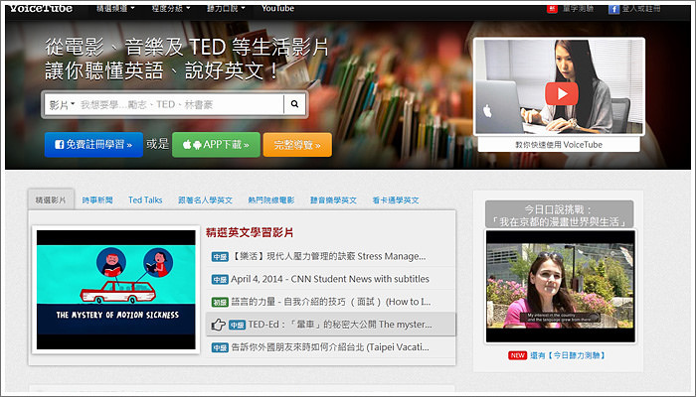The image size is (696, 397).
Task: Click the orange 完整導覽 button
Action: point(297,145)
